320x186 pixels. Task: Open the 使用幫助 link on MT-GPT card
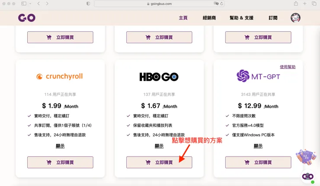288,67
